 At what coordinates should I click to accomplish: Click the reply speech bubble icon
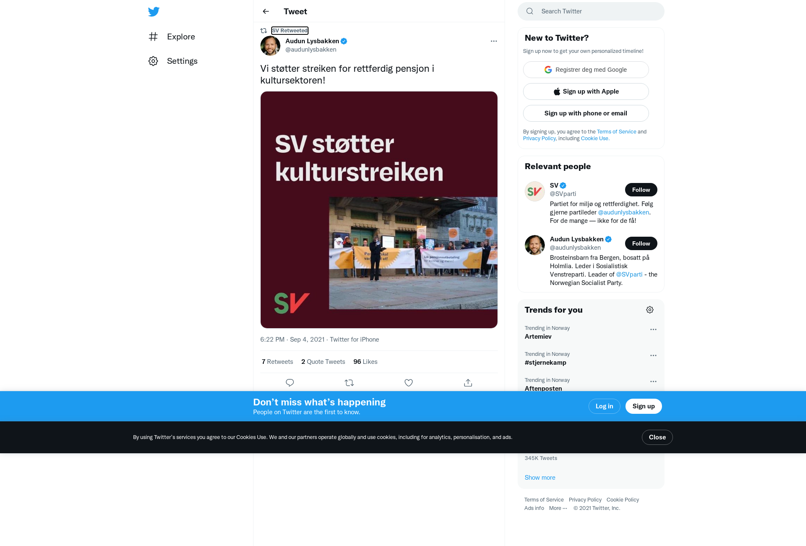click(x=290, y=383)
